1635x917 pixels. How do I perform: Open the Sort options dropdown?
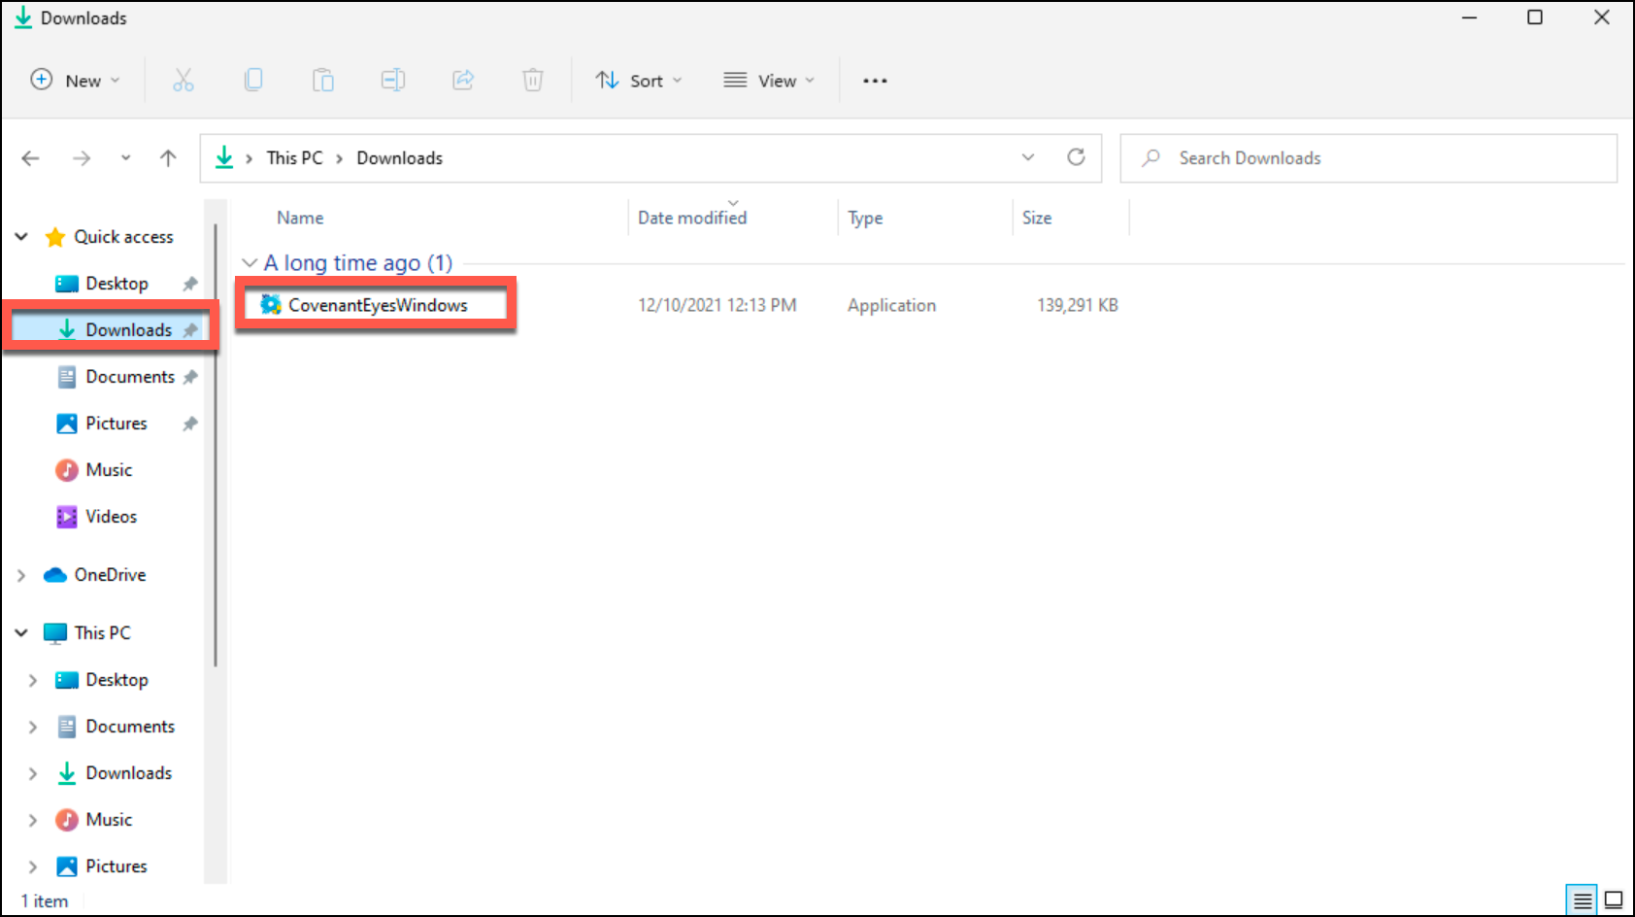pos(639,81)
